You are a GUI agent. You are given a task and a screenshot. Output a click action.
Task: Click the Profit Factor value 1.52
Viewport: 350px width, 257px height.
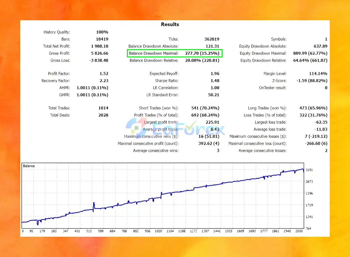point(104,74)
